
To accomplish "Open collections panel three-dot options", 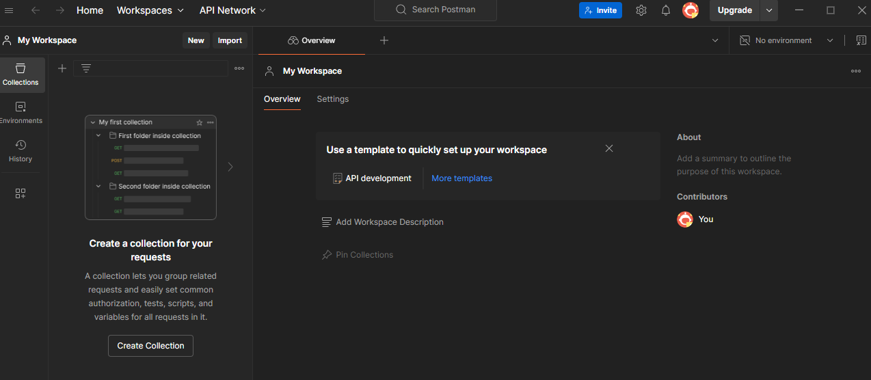I will coord(239,68).
